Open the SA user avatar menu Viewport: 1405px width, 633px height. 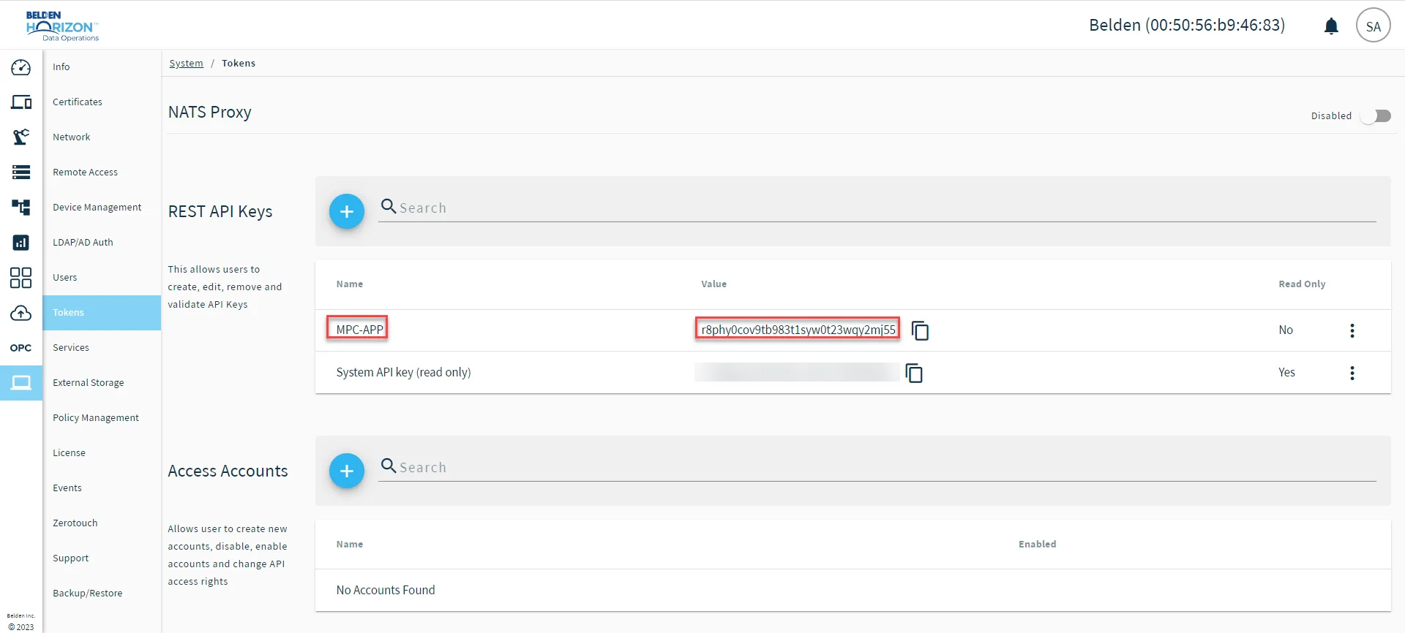click(x=1374, y=26)
